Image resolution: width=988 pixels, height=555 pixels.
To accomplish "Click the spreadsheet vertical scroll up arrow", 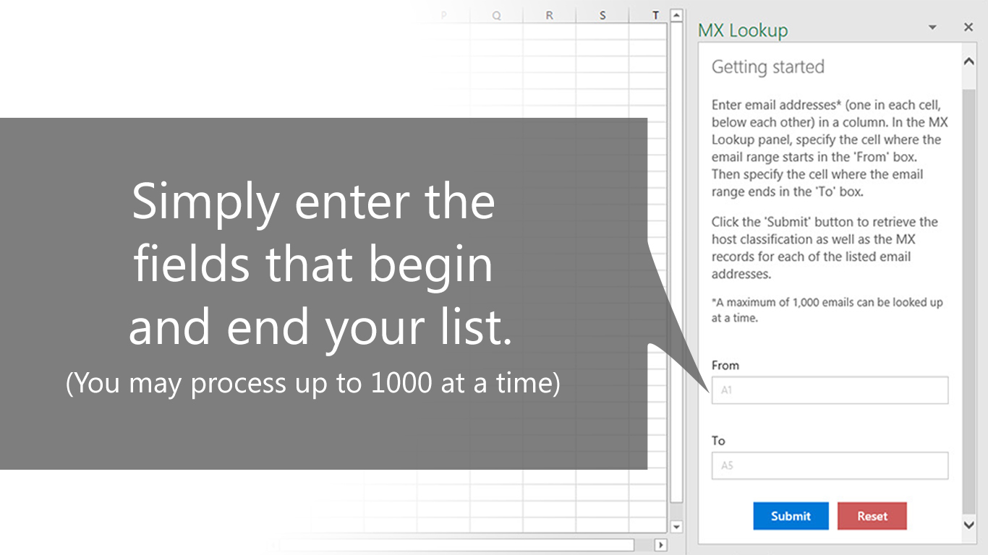I will pos(676,14).
